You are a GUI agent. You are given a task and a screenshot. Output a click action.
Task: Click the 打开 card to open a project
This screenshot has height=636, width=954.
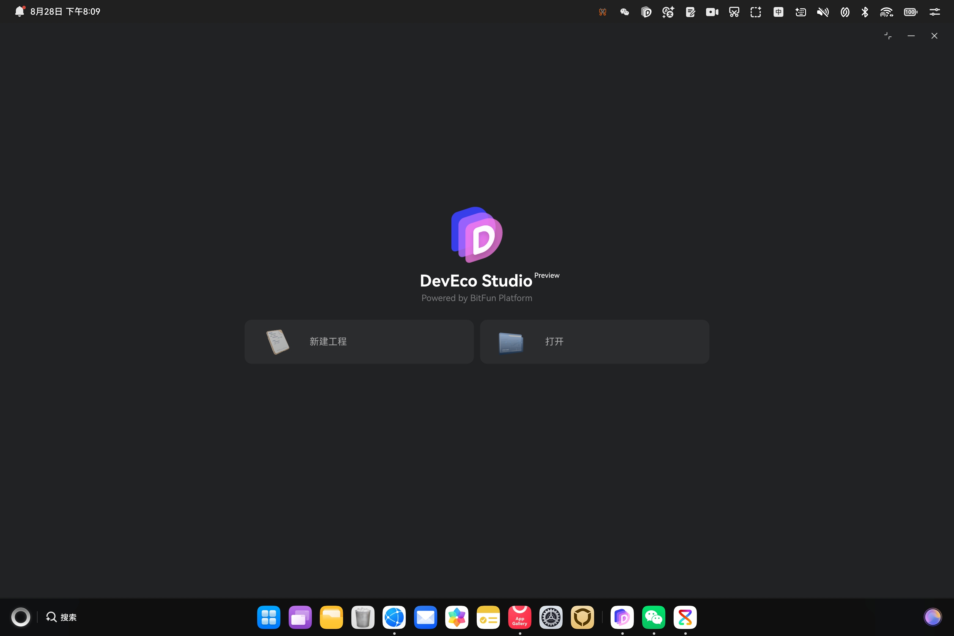595,342
